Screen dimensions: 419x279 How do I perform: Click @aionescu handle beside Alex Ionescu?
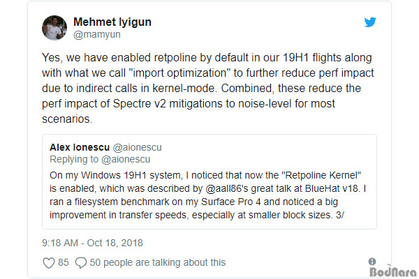[138, 147]
